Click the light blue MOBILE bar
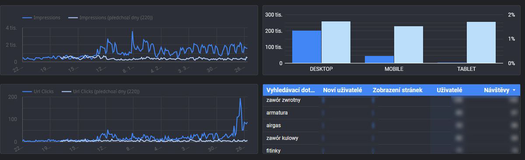525x160 pixels. pos(409,45)
